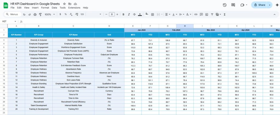This screenshot has width=280, height=115.
Task: Open text rotation dropdown
Action: point(189,14)
